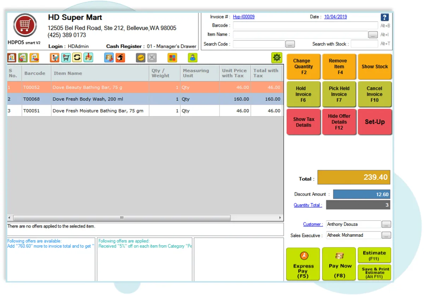Click the Show Stock button

(x=375, y=67)
